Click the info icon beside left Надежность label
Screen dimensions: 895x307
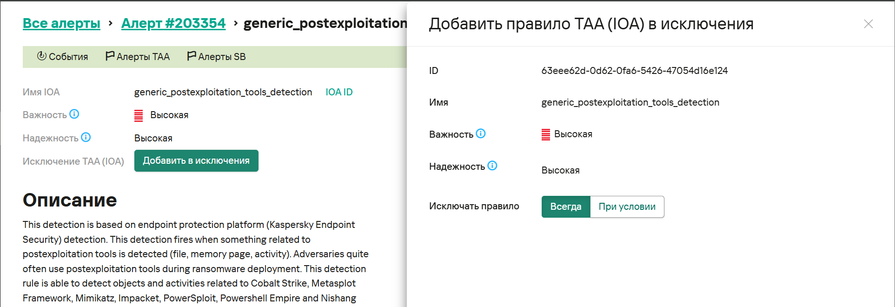[86, 137]
